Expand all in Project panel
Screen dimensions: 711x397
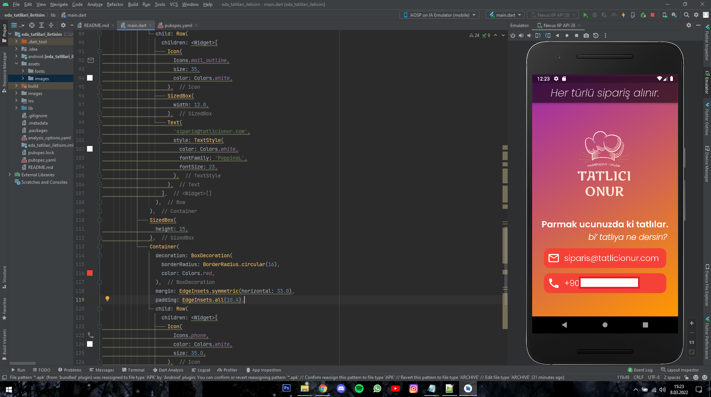(x=41, y=25)
